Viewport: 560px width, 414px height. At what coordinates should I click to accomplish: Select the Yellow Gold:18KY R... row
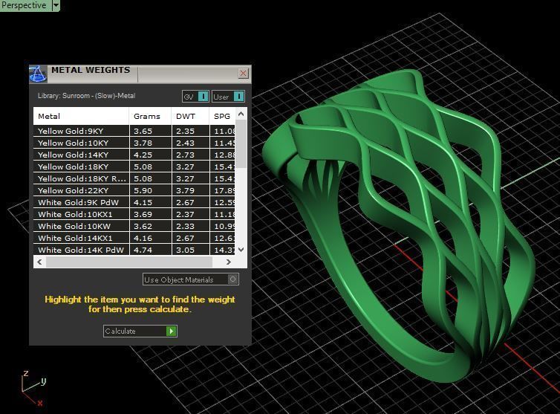click(134, 178)
